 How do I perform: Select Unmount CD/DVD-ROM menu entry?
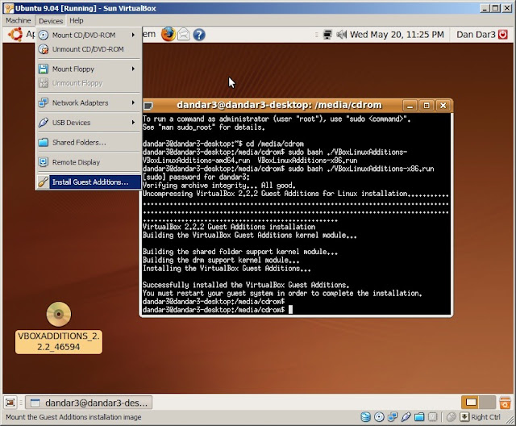tap(88, 49)
